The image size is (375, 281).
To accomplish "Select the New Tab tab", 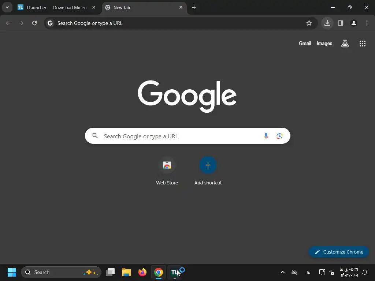I will coord(144,7).
